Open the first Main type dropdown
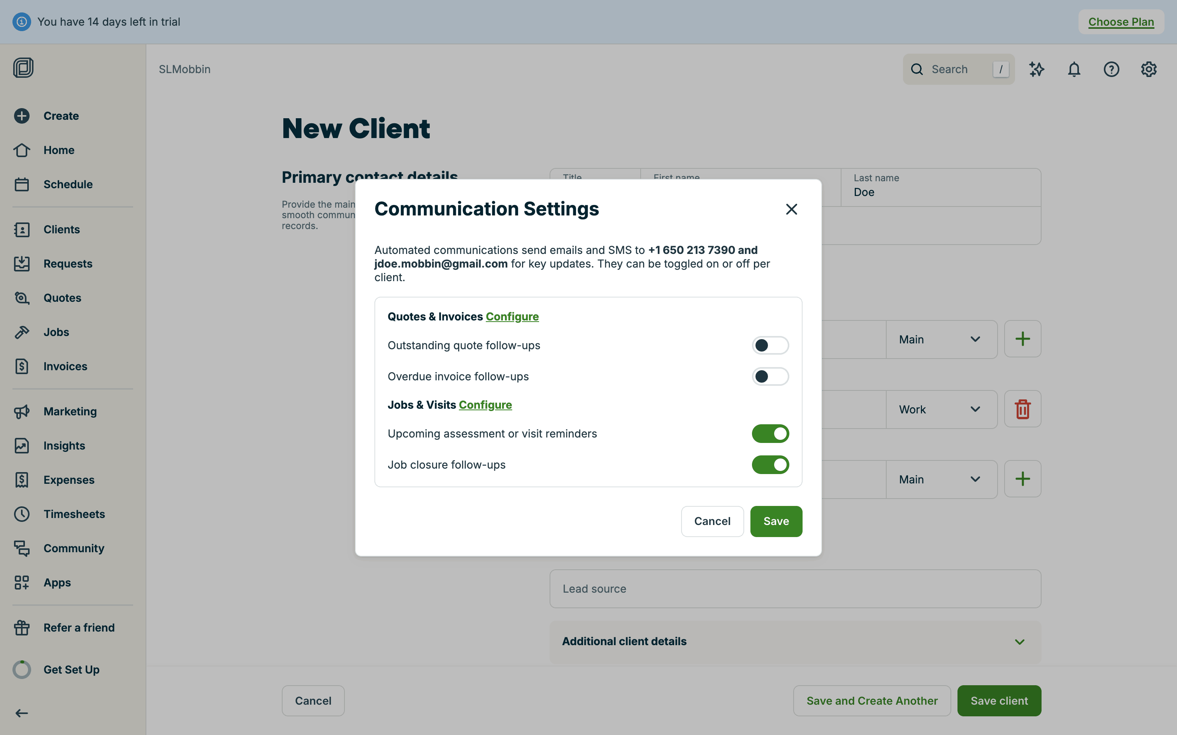Screen dimensions: 1177x735 (941, 339)
